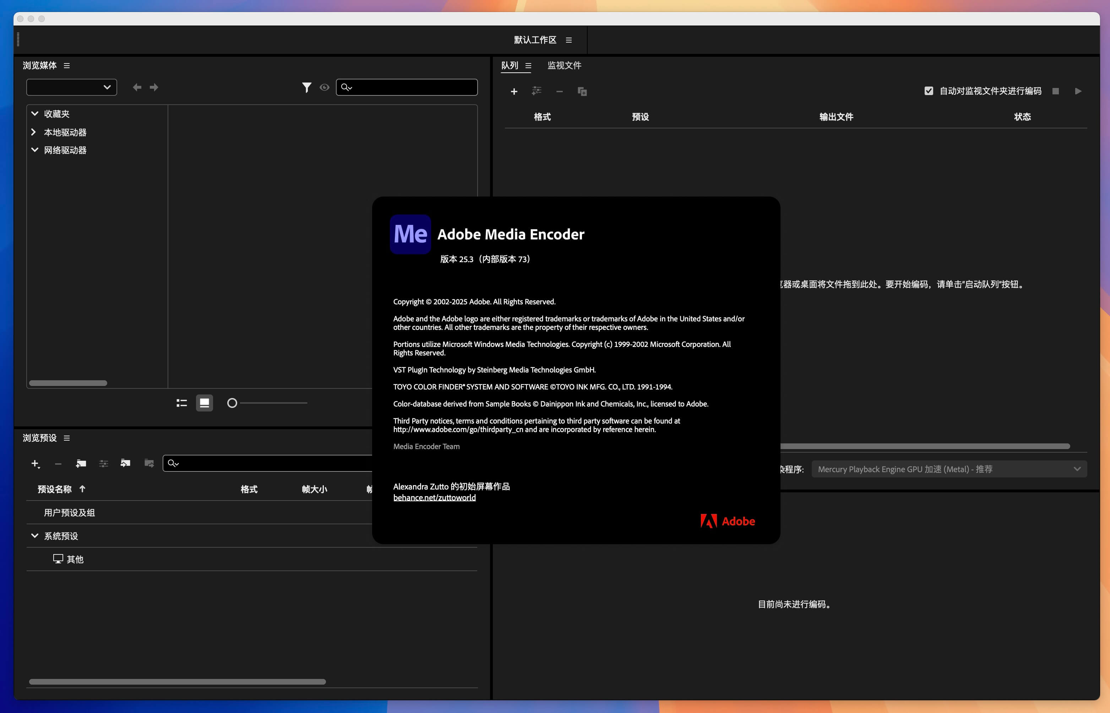This screenshot has height=713, width=1110.
Task: Switch media browser to thumbnail view
Action: click(x=205, y=403)
